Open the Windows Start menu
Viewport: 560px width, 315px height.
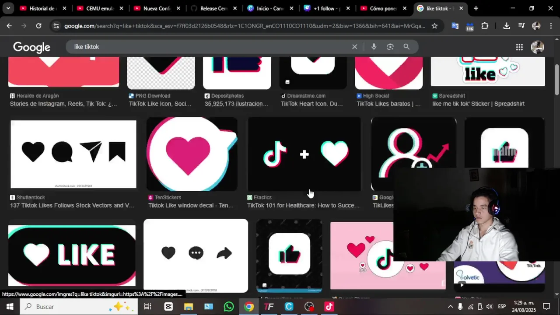pos(9,307)
